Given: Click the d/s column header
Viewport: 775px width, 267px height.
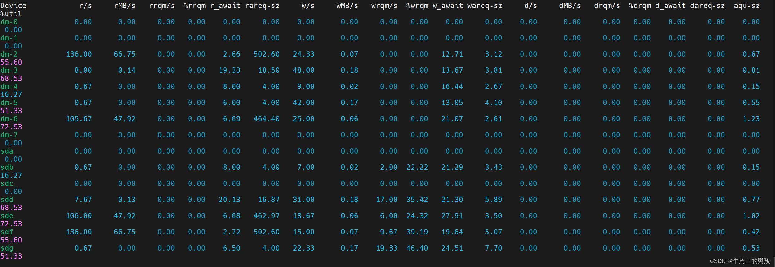Looking at the screenshot, I should pos(531,6).
